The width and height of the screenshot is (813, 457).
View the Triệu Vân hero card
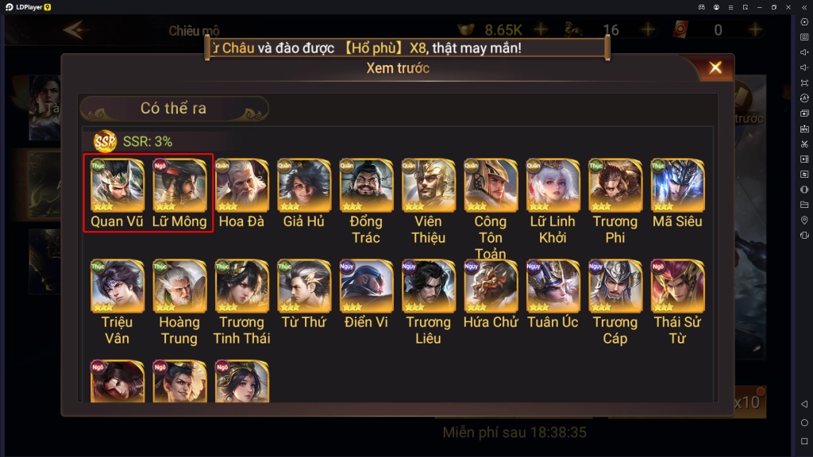coord(118,286)
